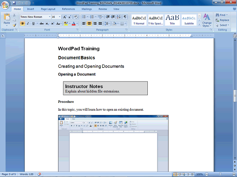237x177 pixels.
Task: Click the Sort icon
Action: 119,17
